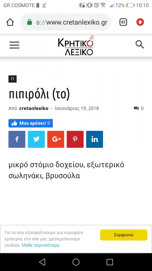
Task: Share the entry on Pinterest
Action: point(75,139)
